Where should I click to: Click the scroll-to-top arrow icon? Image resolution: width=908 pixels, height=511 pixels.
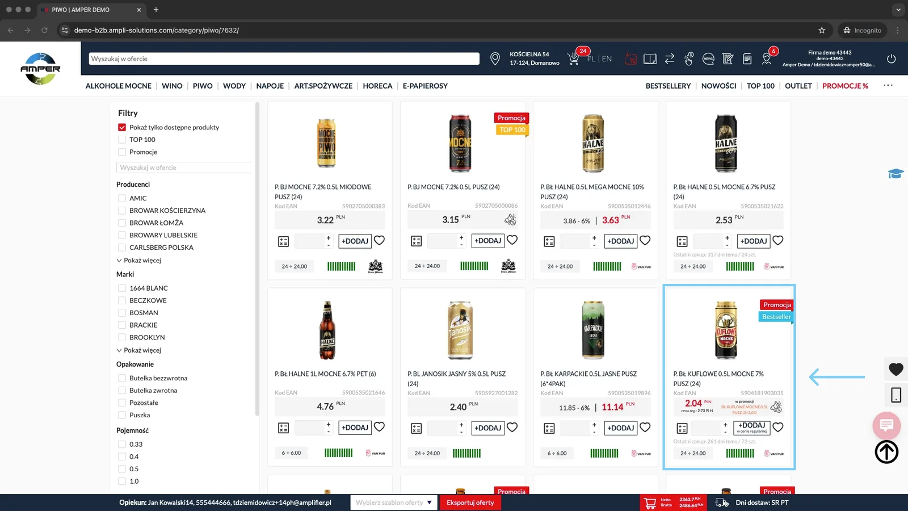coord(886,452)
